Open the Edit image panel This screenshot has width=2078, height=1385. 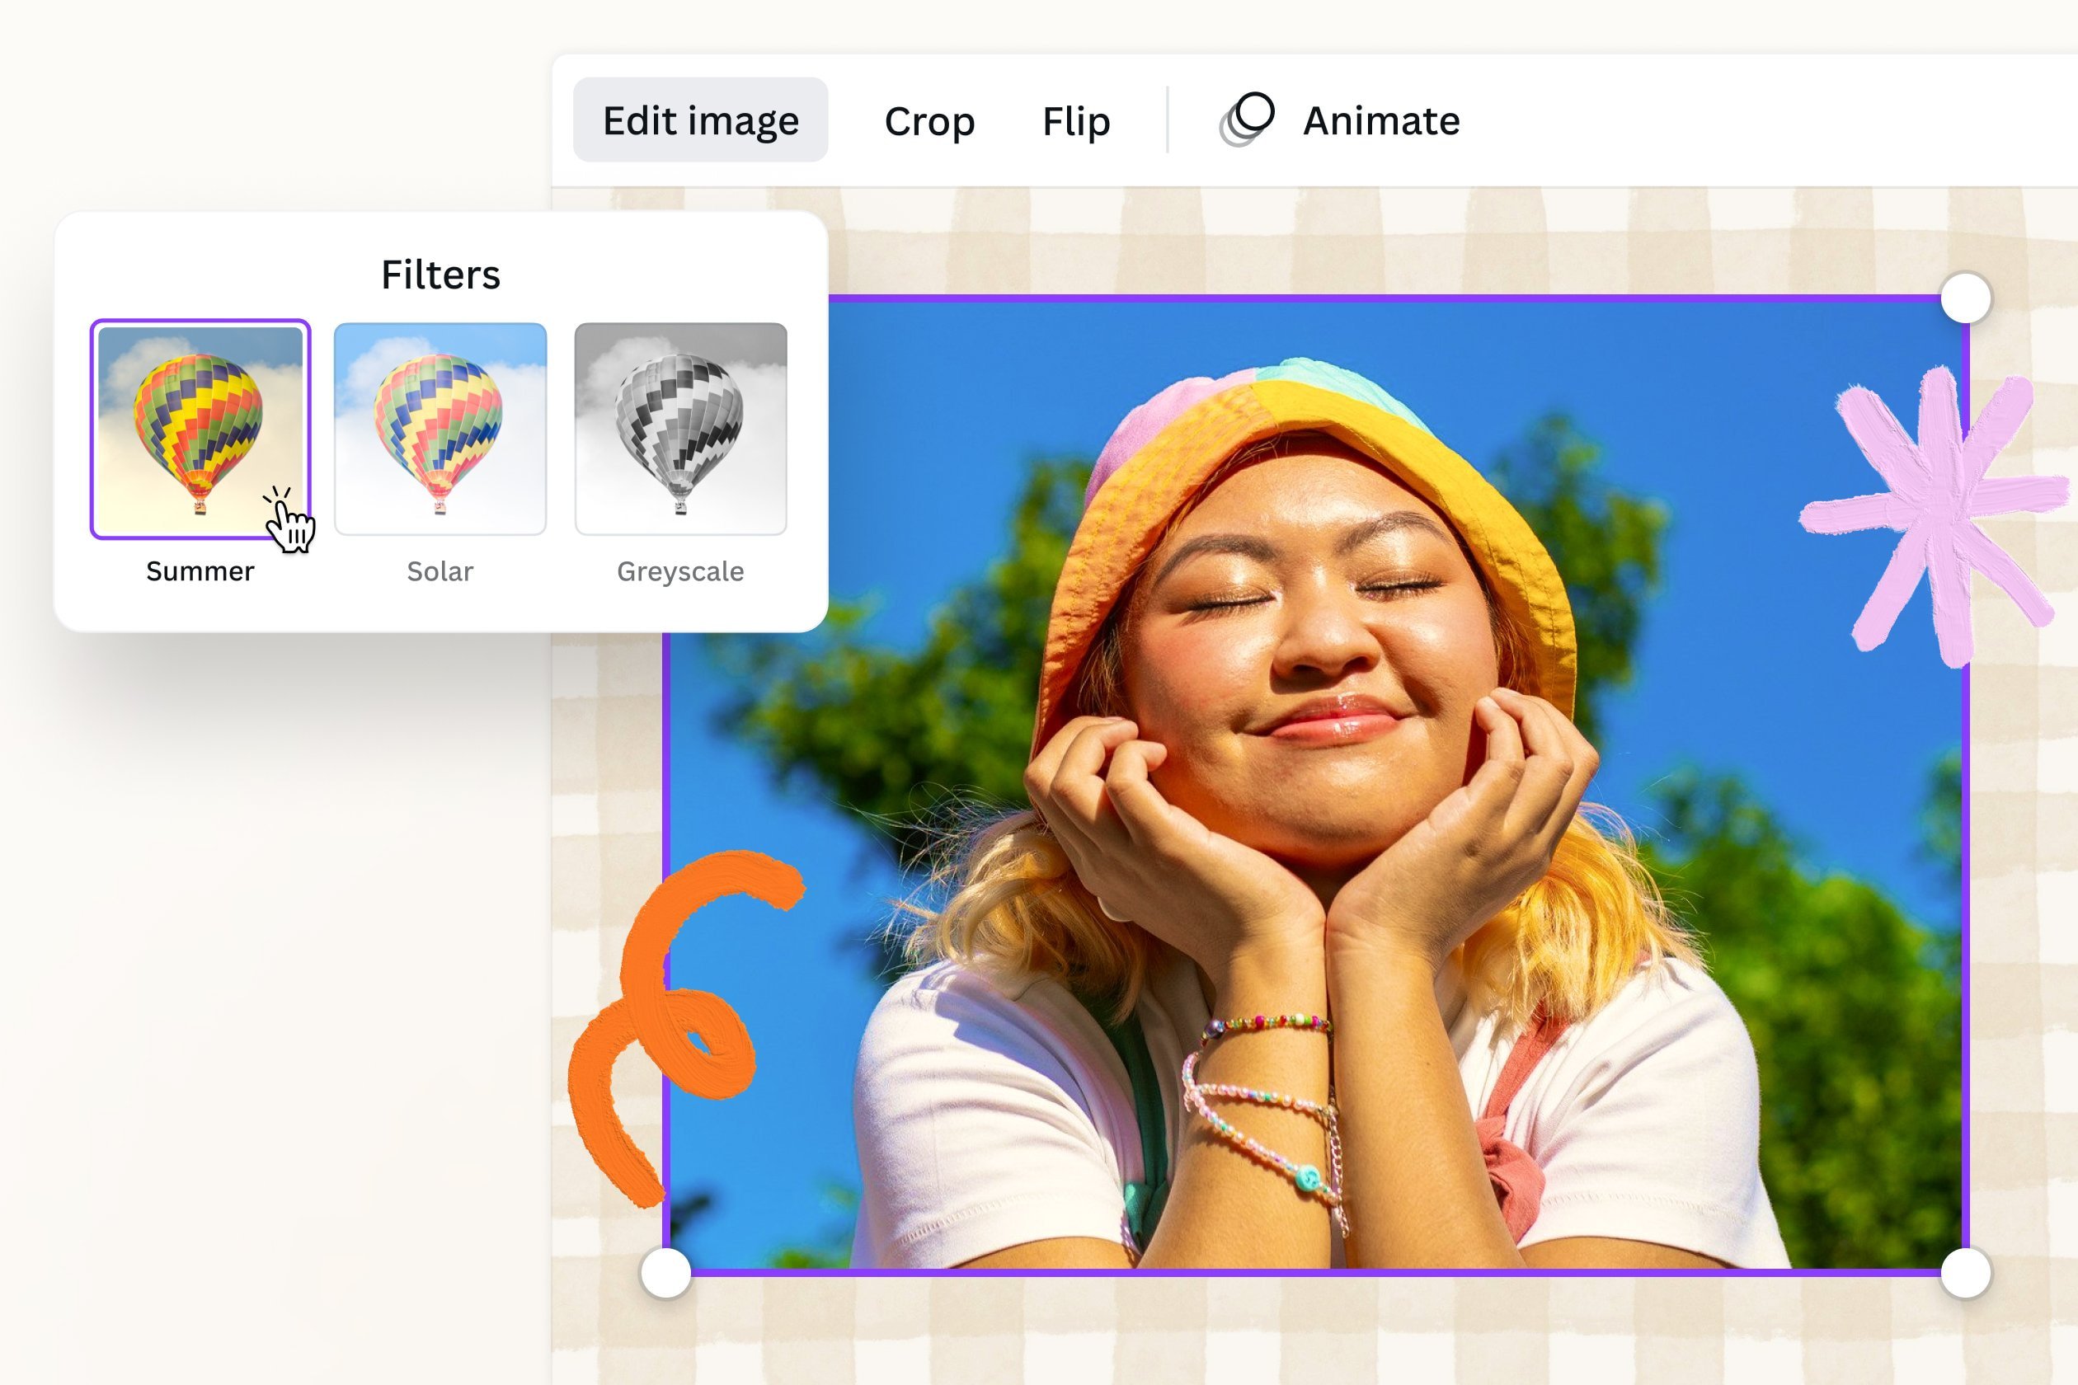(701, 121)
